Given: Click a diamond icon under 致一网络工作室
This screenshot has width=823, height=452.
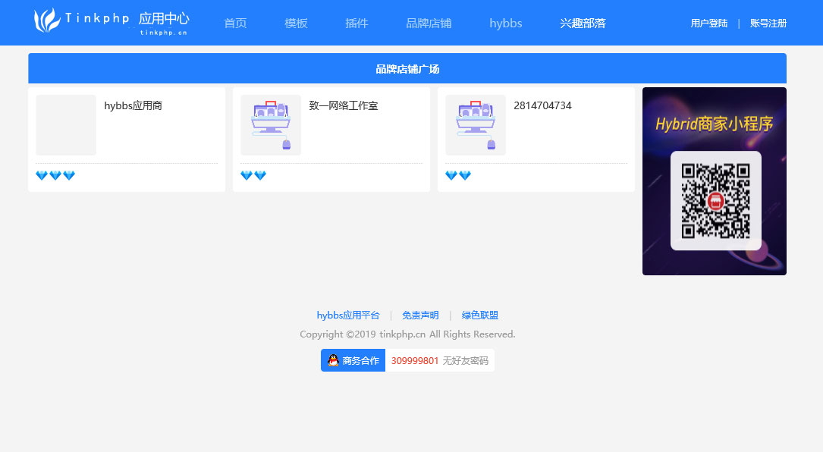Looking at the screenshot, I should 246,175.
